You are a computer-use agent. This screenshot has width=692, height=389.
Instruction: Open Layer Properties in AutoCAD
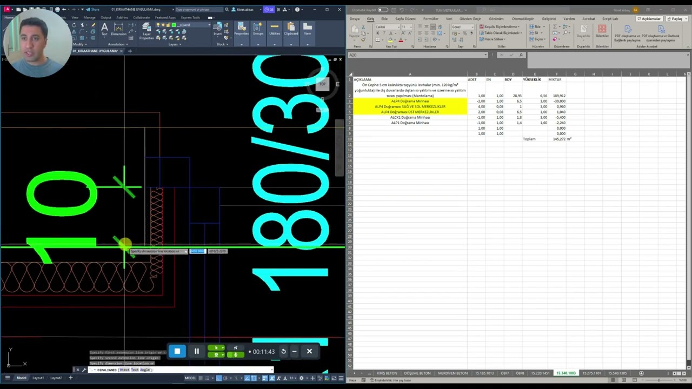tap(147, 31)
